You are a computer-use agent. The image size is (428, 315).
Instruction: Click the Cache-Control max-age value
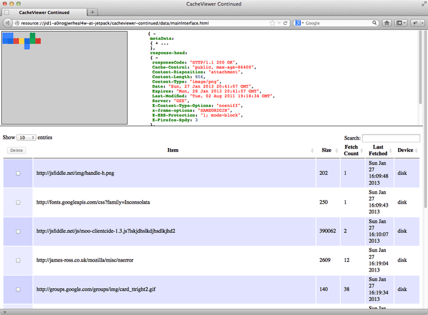pyautogui.click(x=223, y=67)
